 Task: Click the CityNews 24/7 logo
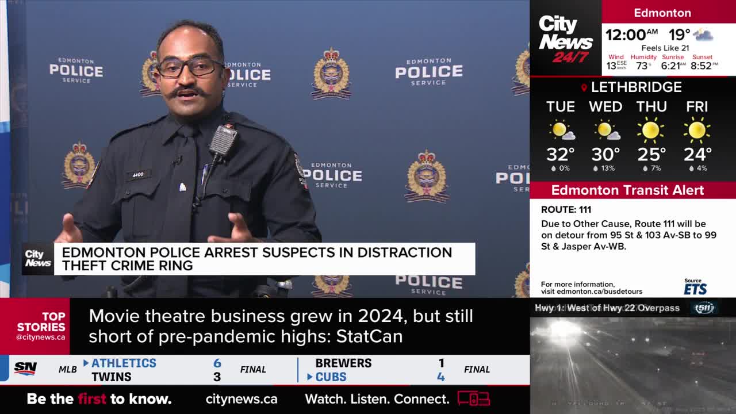(x=565, y=39)
